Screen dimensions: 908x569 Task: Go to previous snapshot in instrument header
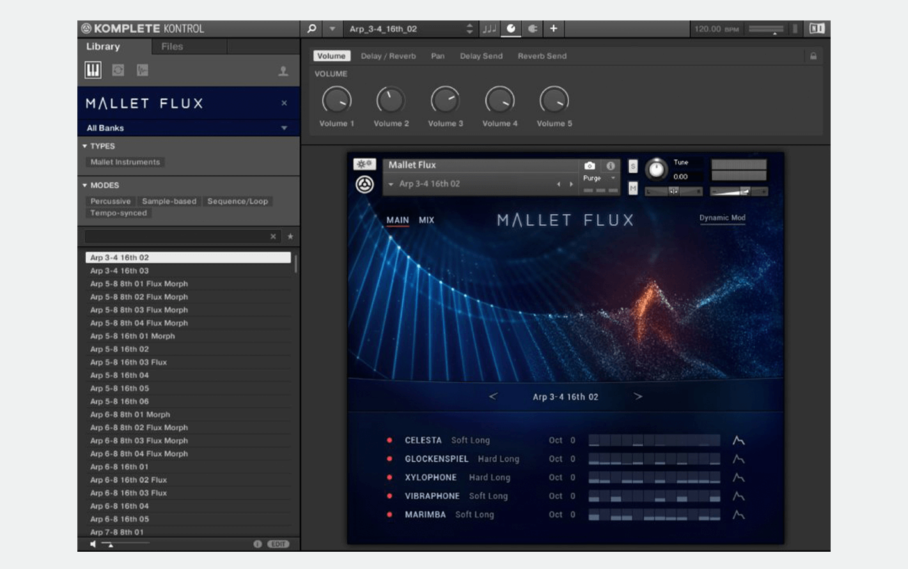pos(558,184)
